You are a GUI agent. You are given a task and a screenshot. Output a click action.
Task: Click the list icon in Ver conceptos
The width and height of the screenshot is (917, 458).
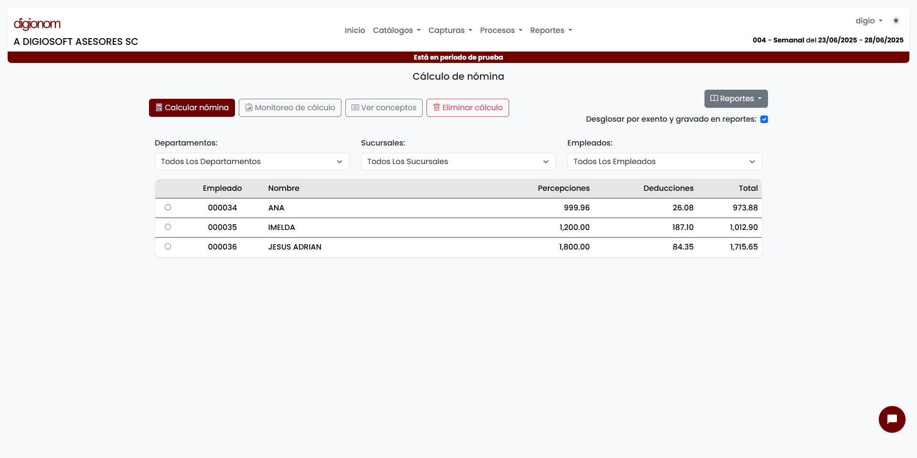point(355,108)
